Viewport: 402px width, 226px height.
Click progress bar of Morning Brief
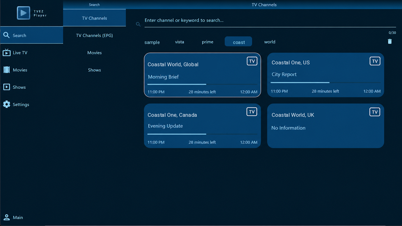202,84
